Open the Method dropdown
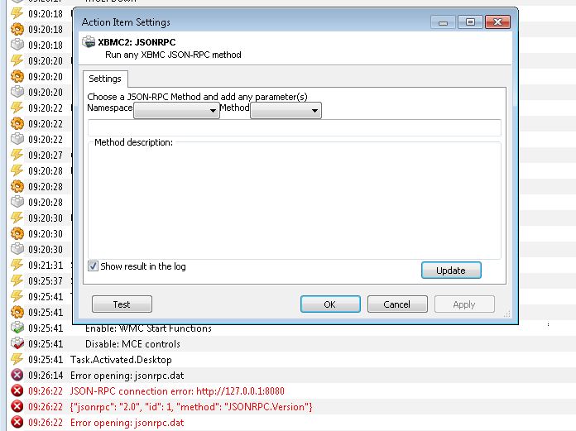This screenshot has height=431, width=576. [x=286, y=111]
